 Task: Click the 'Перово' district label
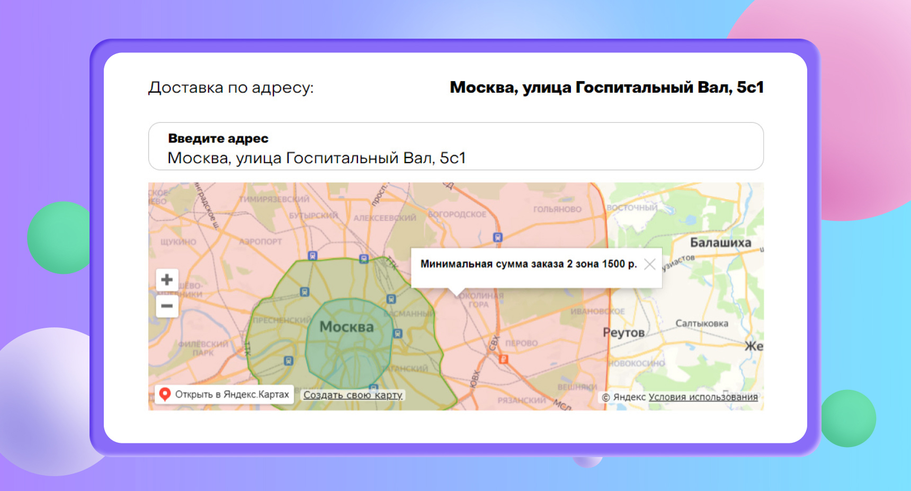[x=521, y=343]
